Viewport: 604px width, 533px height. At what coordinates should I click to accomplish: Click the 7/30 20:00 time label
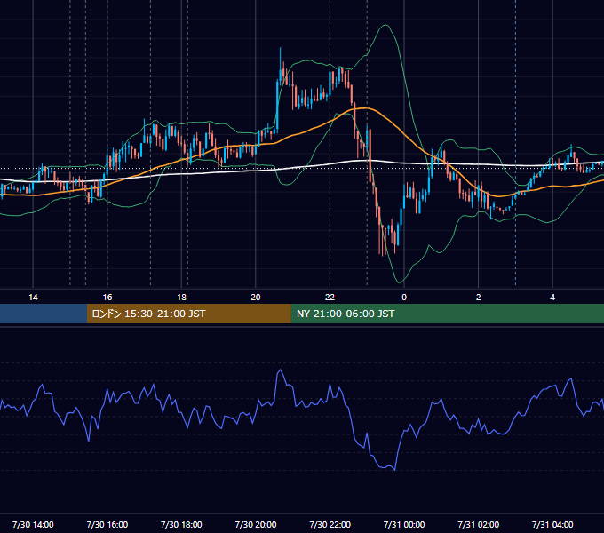(256, 524)
